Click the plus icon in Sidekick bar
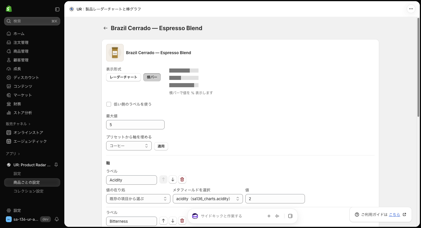The width and height of the screenshot is (421, 228). click(269, 216)
